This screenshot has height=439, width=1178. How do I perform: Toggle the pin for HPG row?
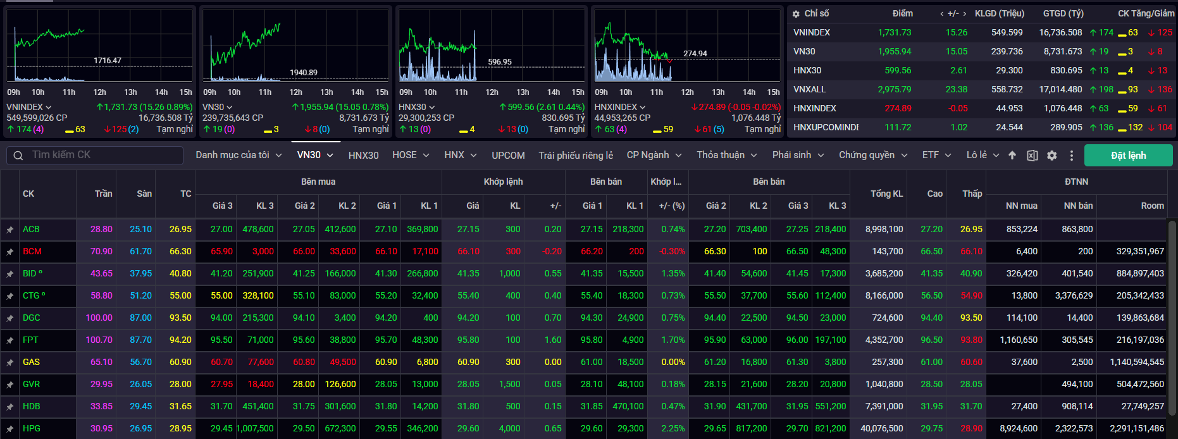[10, 429]
